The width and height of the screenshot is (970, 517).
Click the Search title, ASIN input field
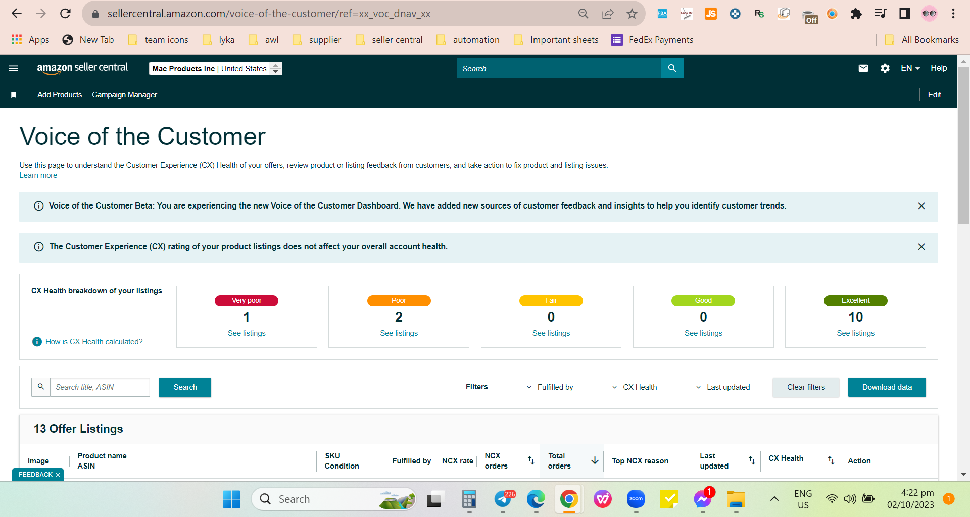coord(100,387)
